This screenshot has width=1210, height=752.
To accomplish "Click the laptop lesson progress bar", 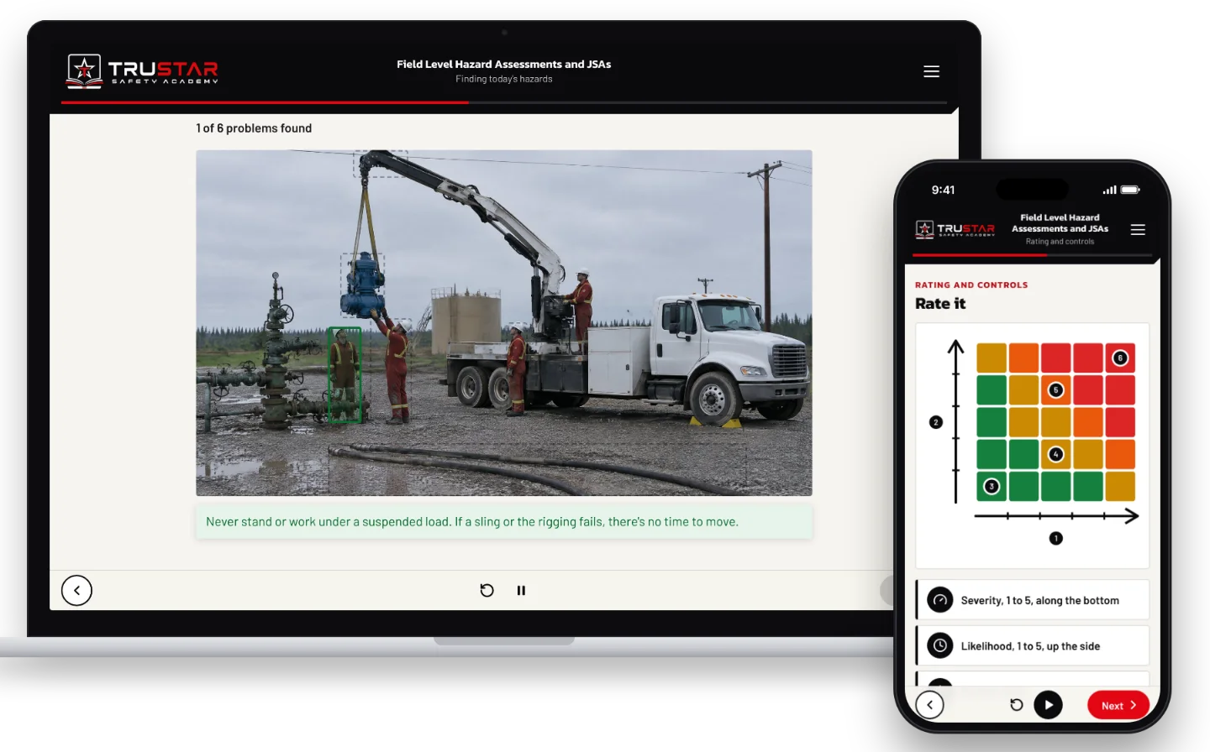I will (x=504, y=102).
